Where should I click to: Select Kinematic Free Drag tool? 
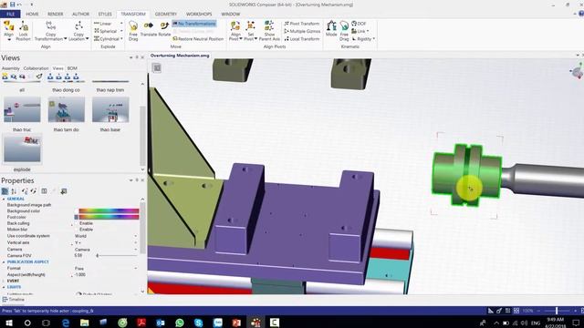click(344, 26)
